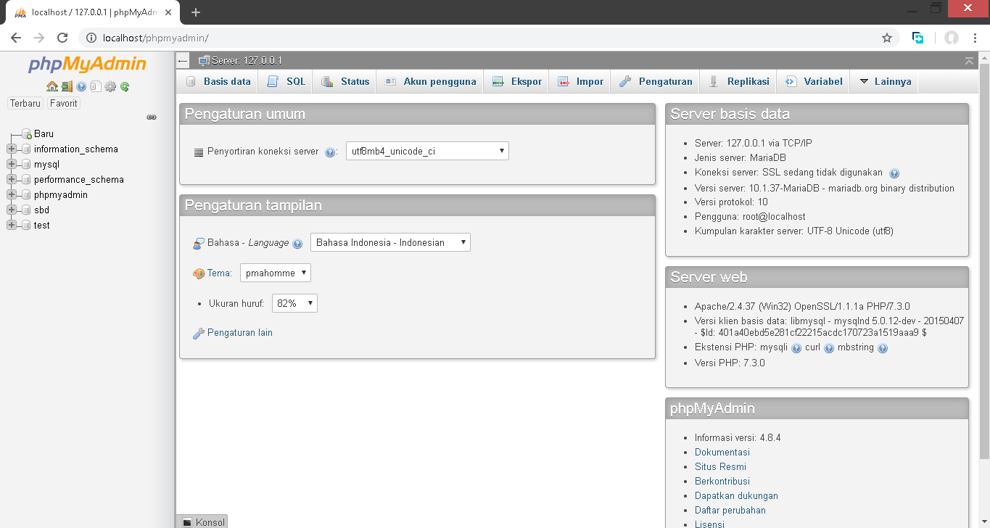Image resolution: width=990 pixels, height=528 pixels.
Task: Click the help icon next to Penyortiran koneksi server
Action: (x=331, y=152)
